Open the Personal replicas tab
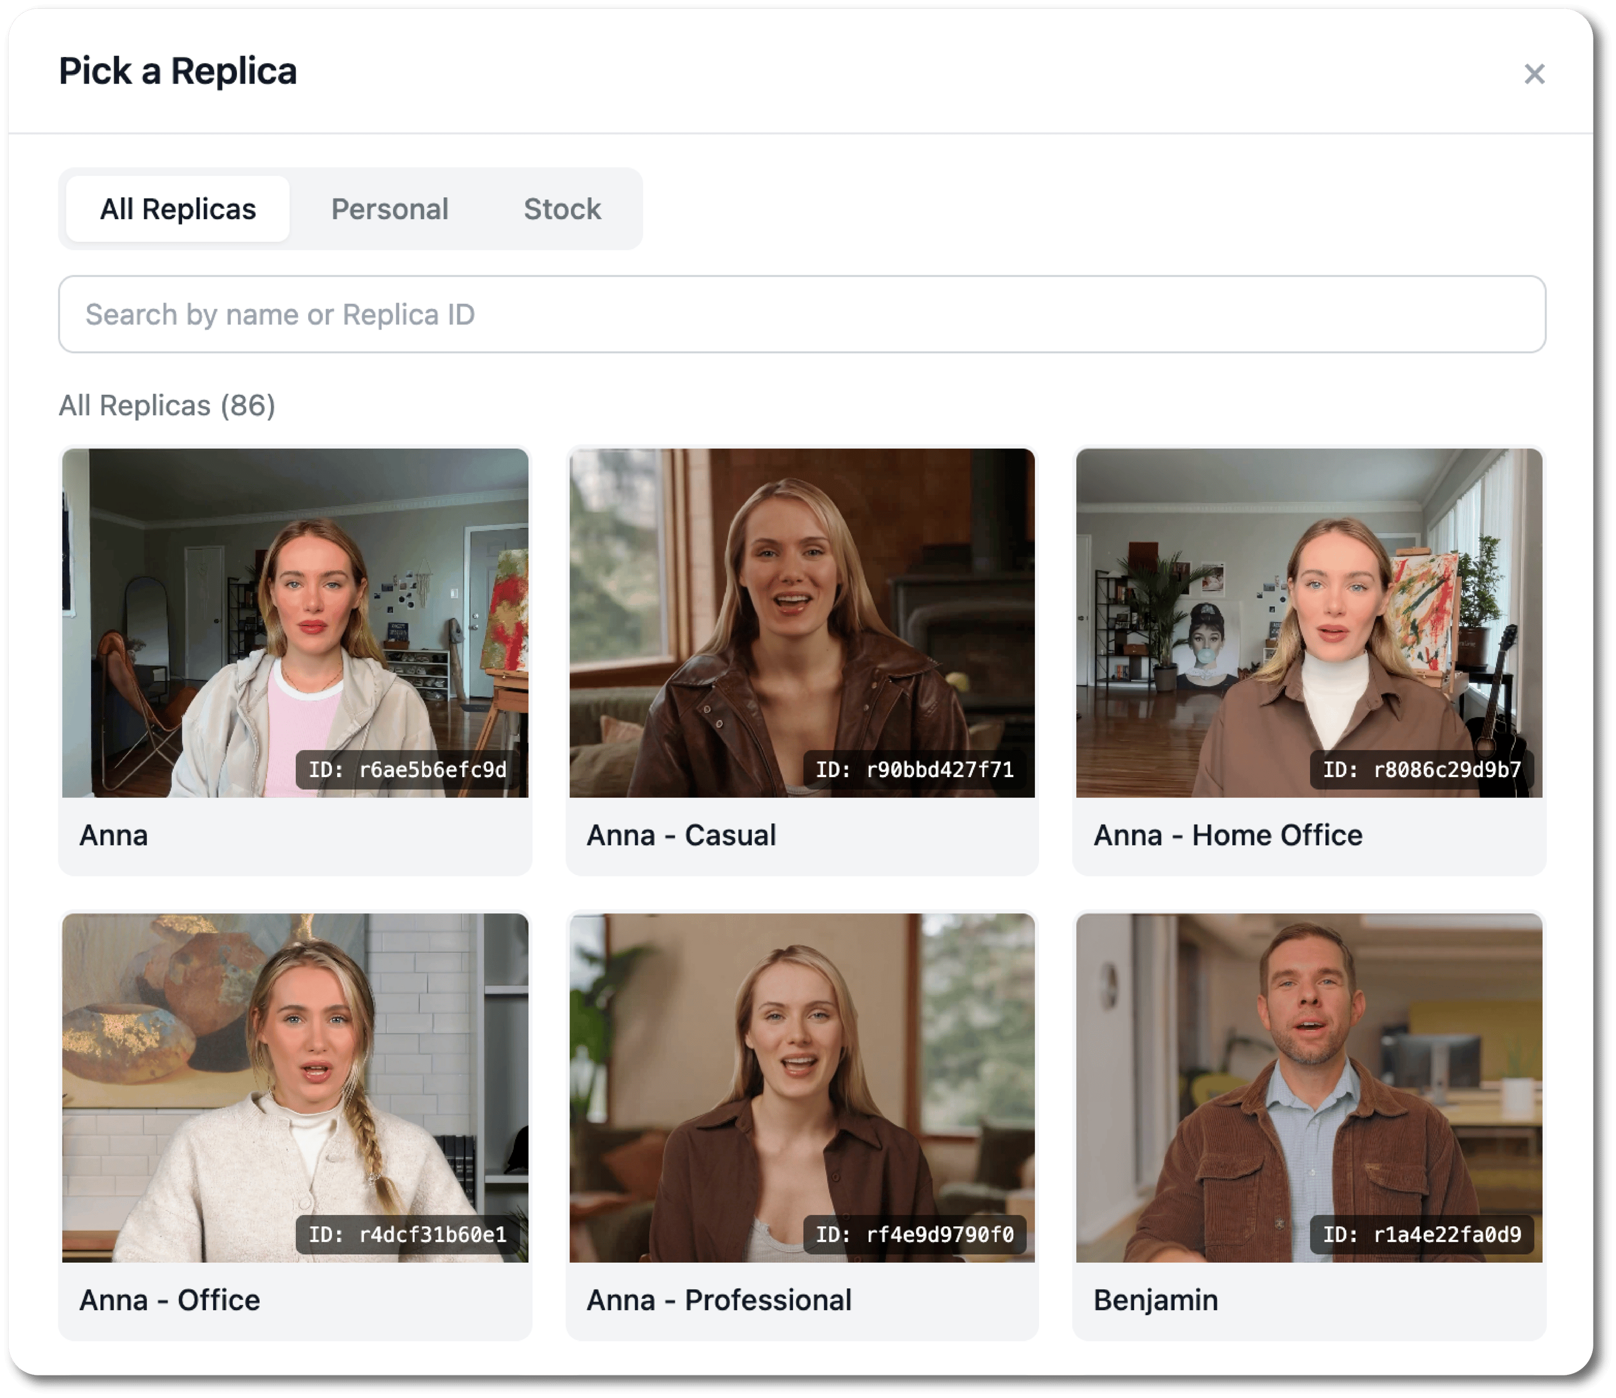1616x1398 pixels. [x=389, y=209]
